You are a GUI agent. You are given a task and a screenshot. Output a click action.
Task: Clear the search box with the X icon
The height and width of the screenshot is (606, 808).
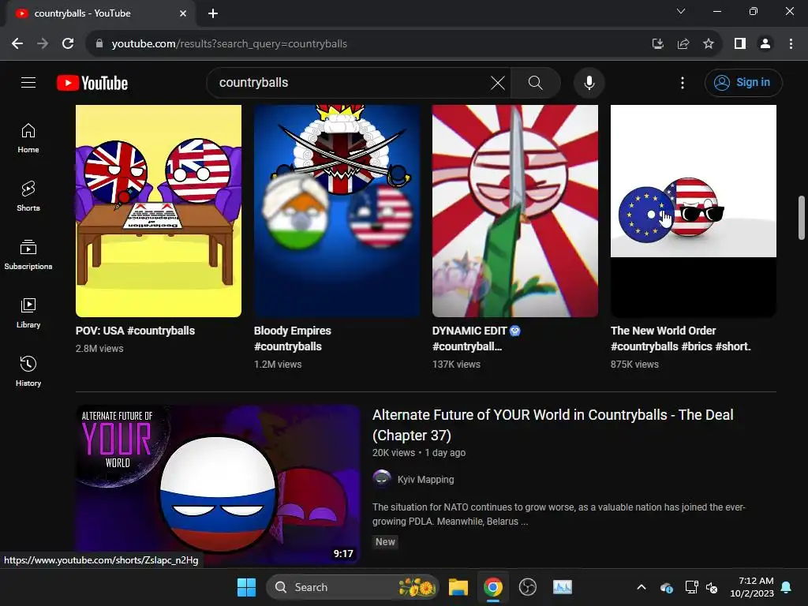[497, 82]
